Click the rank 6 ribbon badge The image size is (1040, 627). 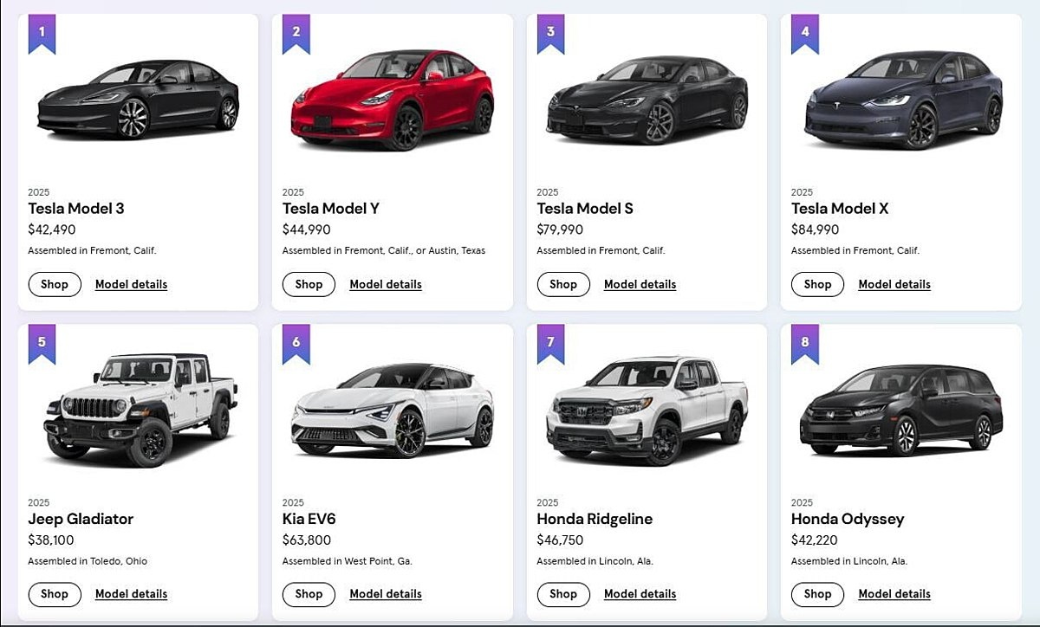(296, 343)
